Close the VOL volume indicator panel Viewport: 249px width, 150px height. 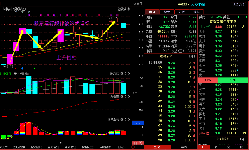click(129, 74)
